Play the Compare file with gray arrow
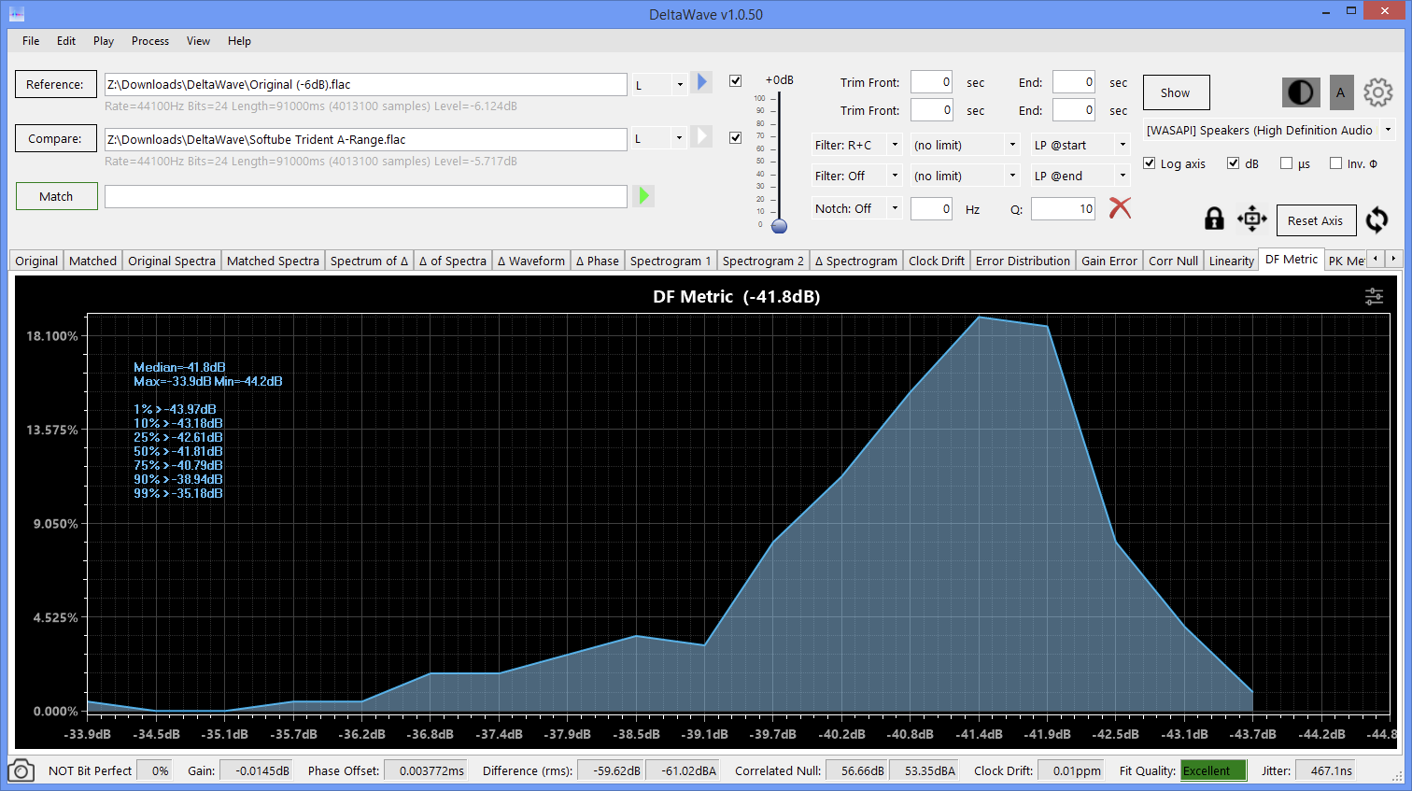 coord(702,136)
